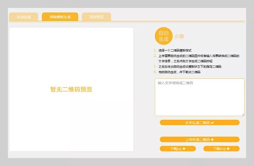The height and width of the screenshot is (166, 254).
Task: Download the QR code via 下载jpg
Action: point(178,149)
